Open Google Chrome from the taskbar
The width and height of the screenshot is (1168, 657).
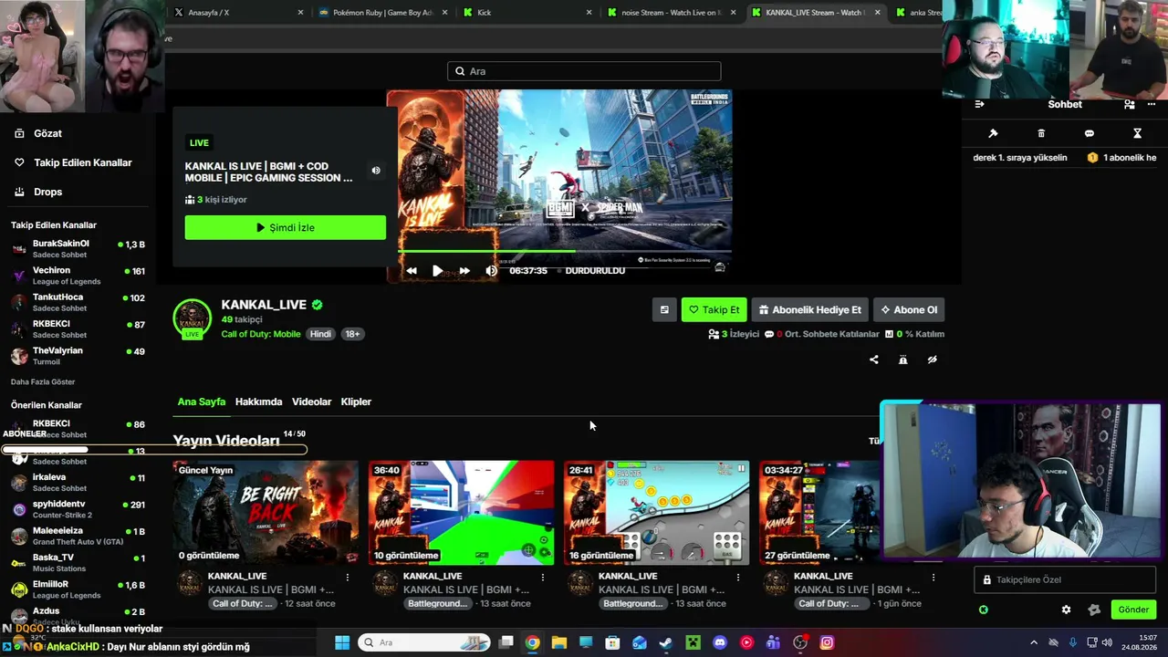(x=532, y=642)
